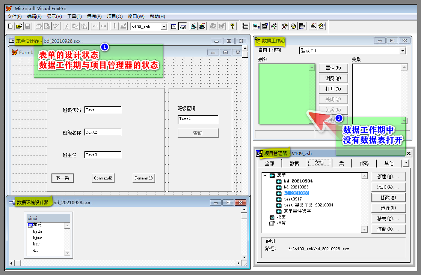Open the Code Window toolbar icon
Screen dimensions: 421x275
(x=274, y=26)
